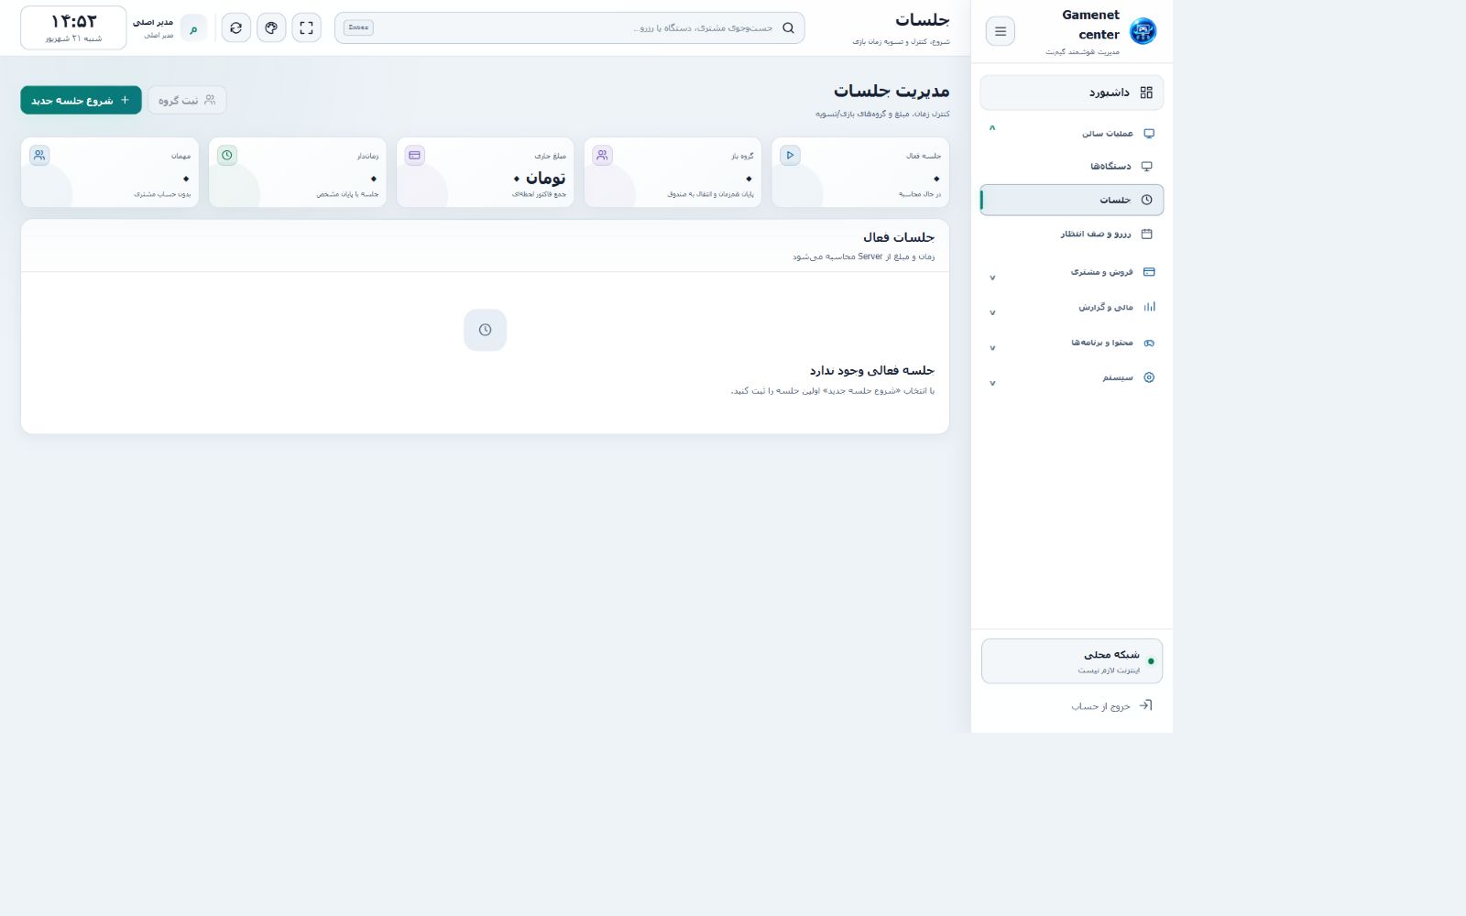Screen dimensions: 1466x916
Task: Click the refresh icon in top bar
Action: 236,27
